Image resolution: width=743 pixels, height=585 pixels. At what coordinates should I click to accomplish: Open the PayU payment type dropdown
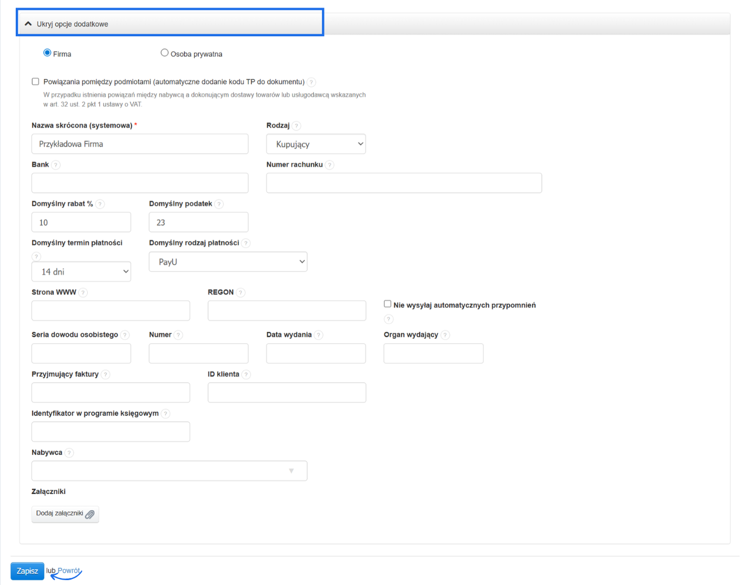[228, 262]
